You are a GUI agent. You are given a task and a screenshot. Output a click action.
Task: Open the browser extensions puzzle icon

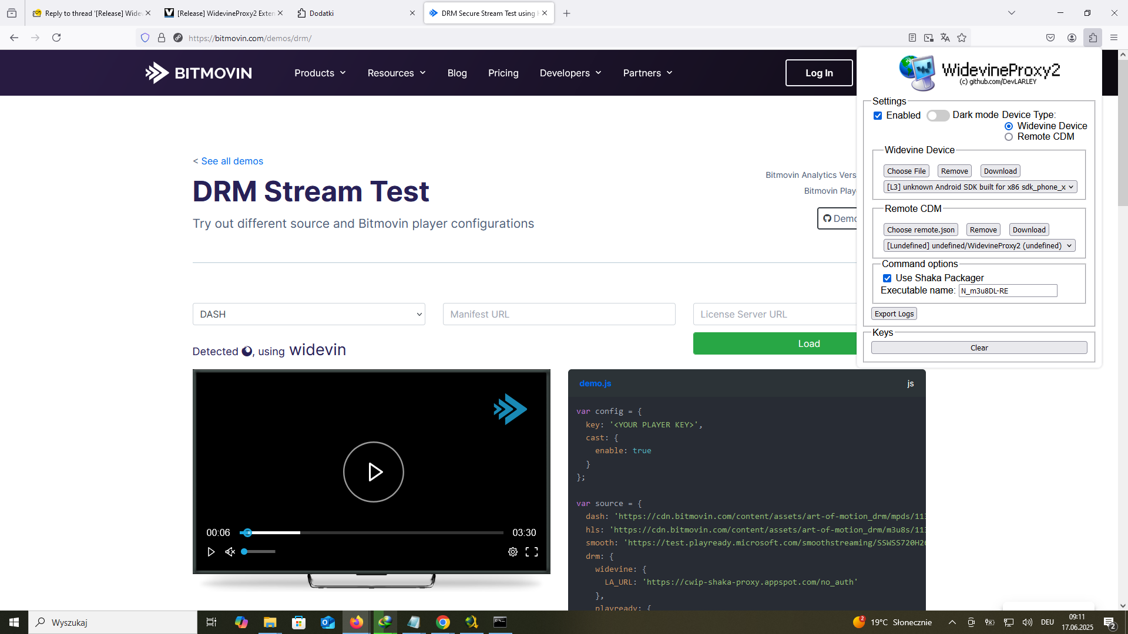pyautogui.click(x=1093, y=38)
